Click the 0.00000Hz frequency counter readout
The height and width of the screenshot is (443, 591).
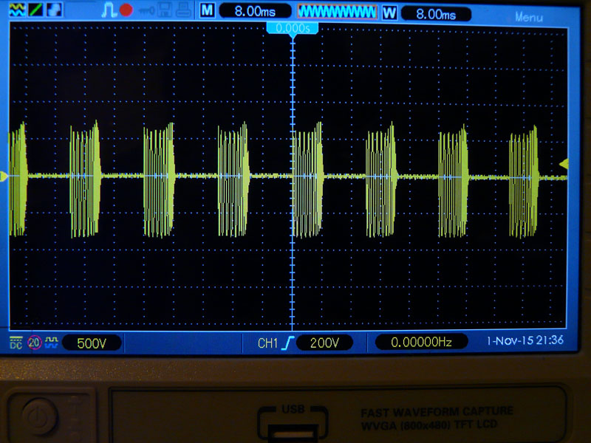point(421,342)
